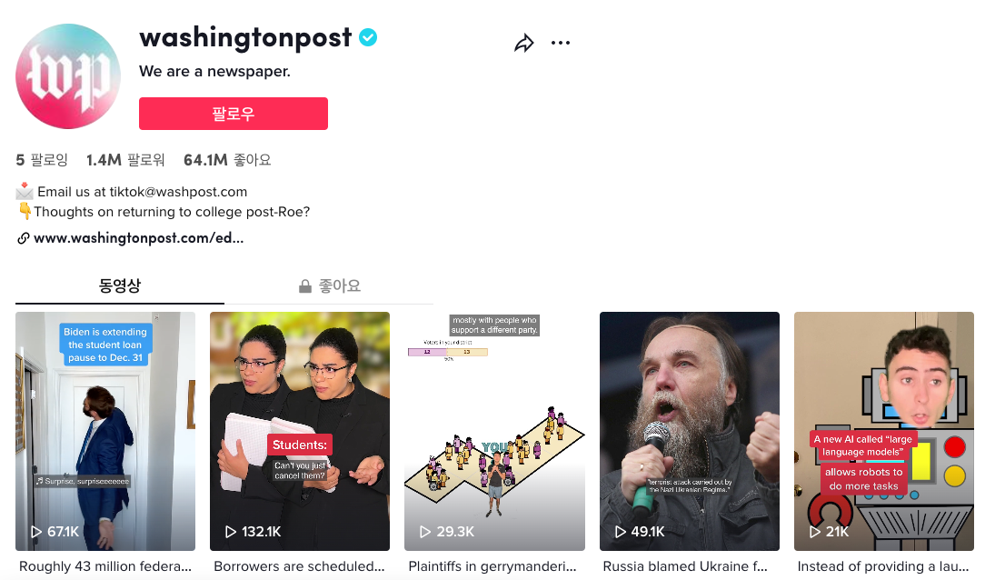Click the share arrow icon
Screen dimensions: 985x580
524,43
